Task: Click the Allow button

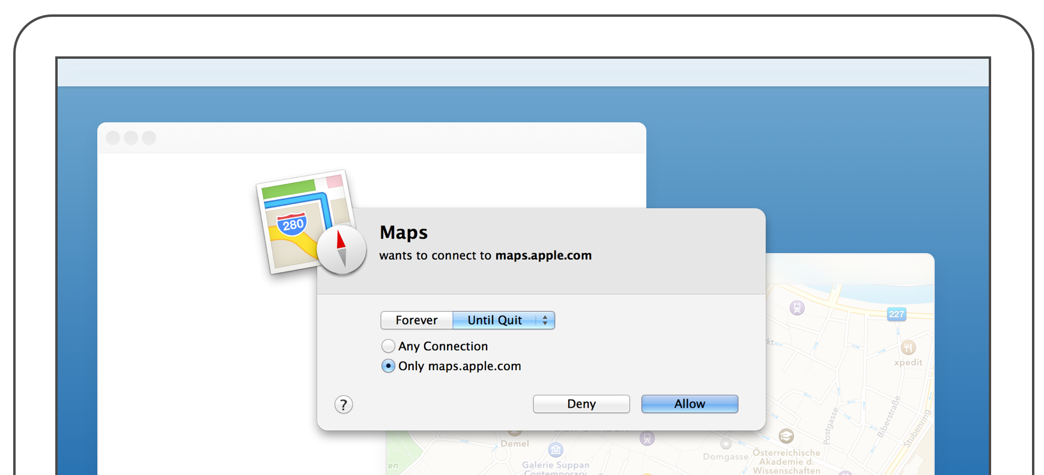Action: (690, 404)
